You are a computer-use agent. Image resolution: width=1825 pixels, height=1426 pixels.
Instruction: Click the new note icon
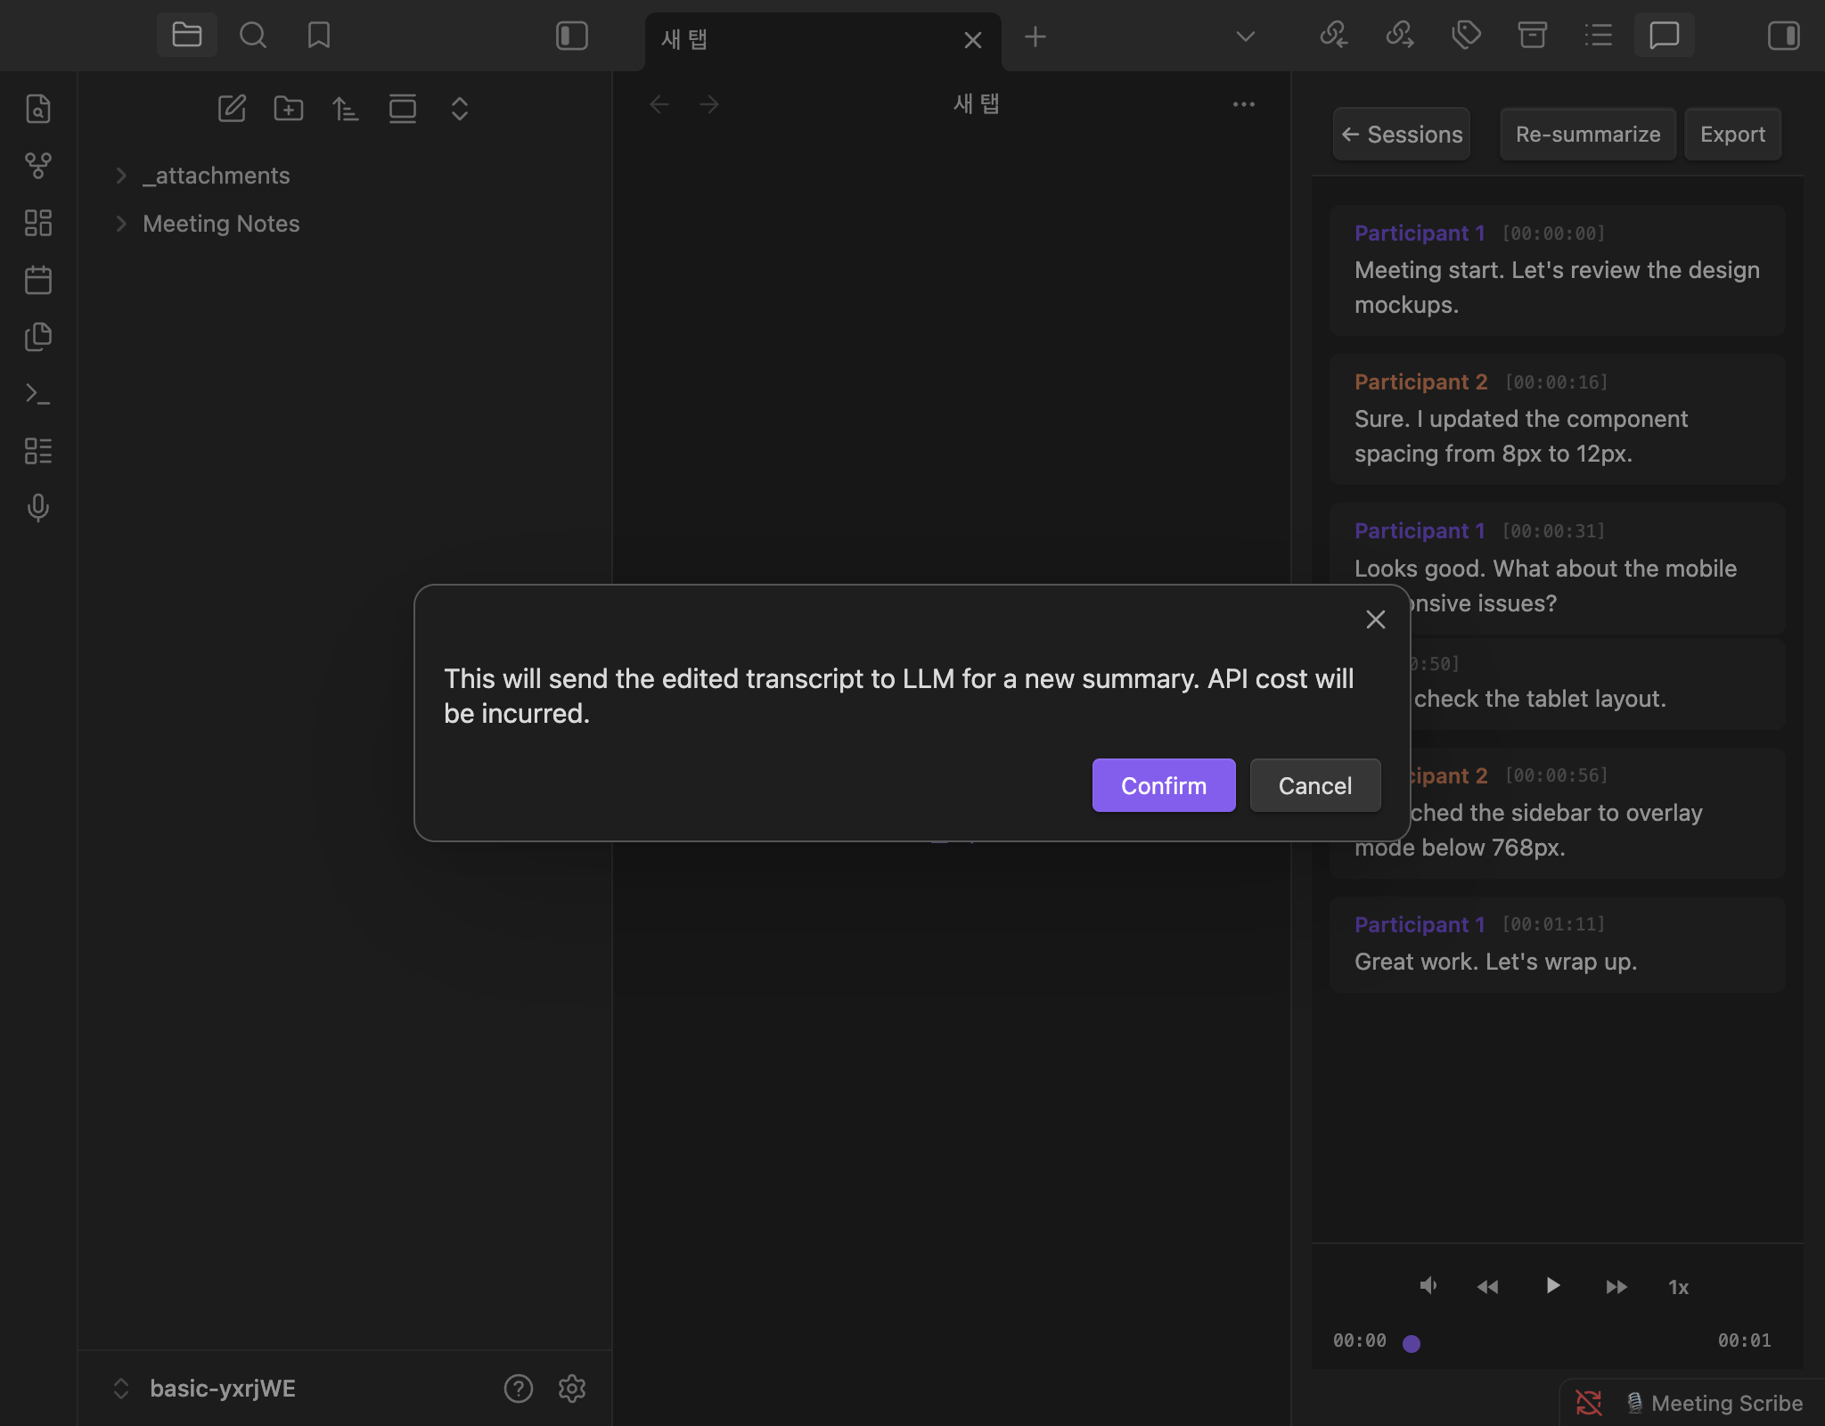pyautogui.click(x=232, y=109)
